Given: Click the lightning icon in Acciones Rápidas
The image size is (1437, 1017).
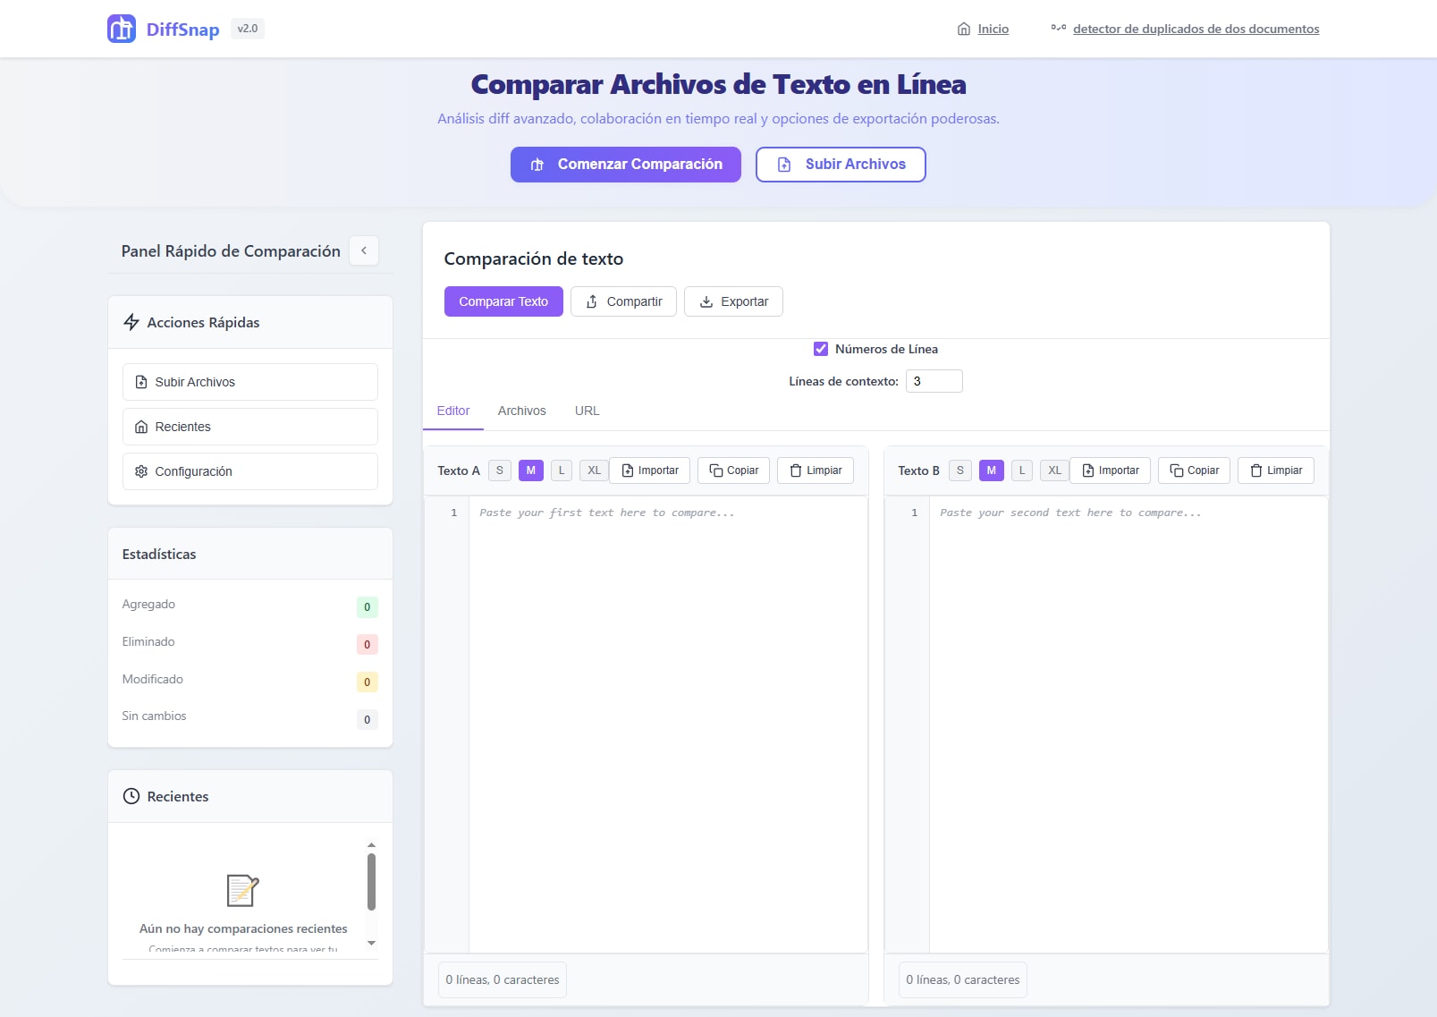Looking at the screenshot, I should pos(131,322).
